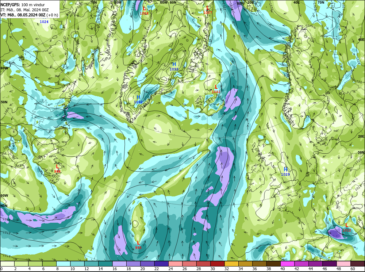The image size is (365, 272).
Task: Pick the 36–38 brown legend swatch
Action: pos(259,264)
